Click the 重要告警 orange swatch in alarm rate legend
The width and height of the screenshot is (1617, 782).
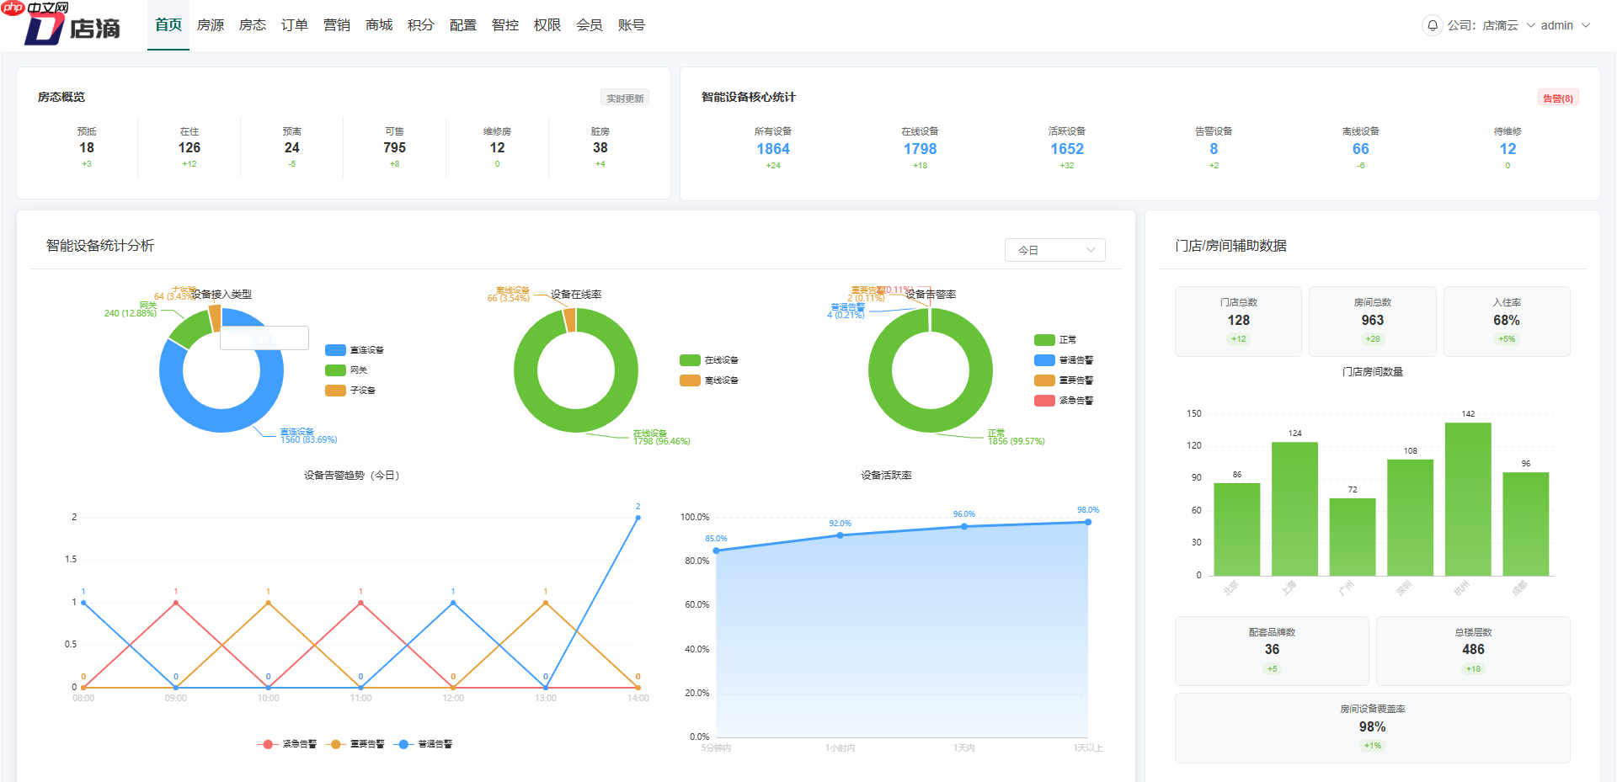pos(1044,380)
